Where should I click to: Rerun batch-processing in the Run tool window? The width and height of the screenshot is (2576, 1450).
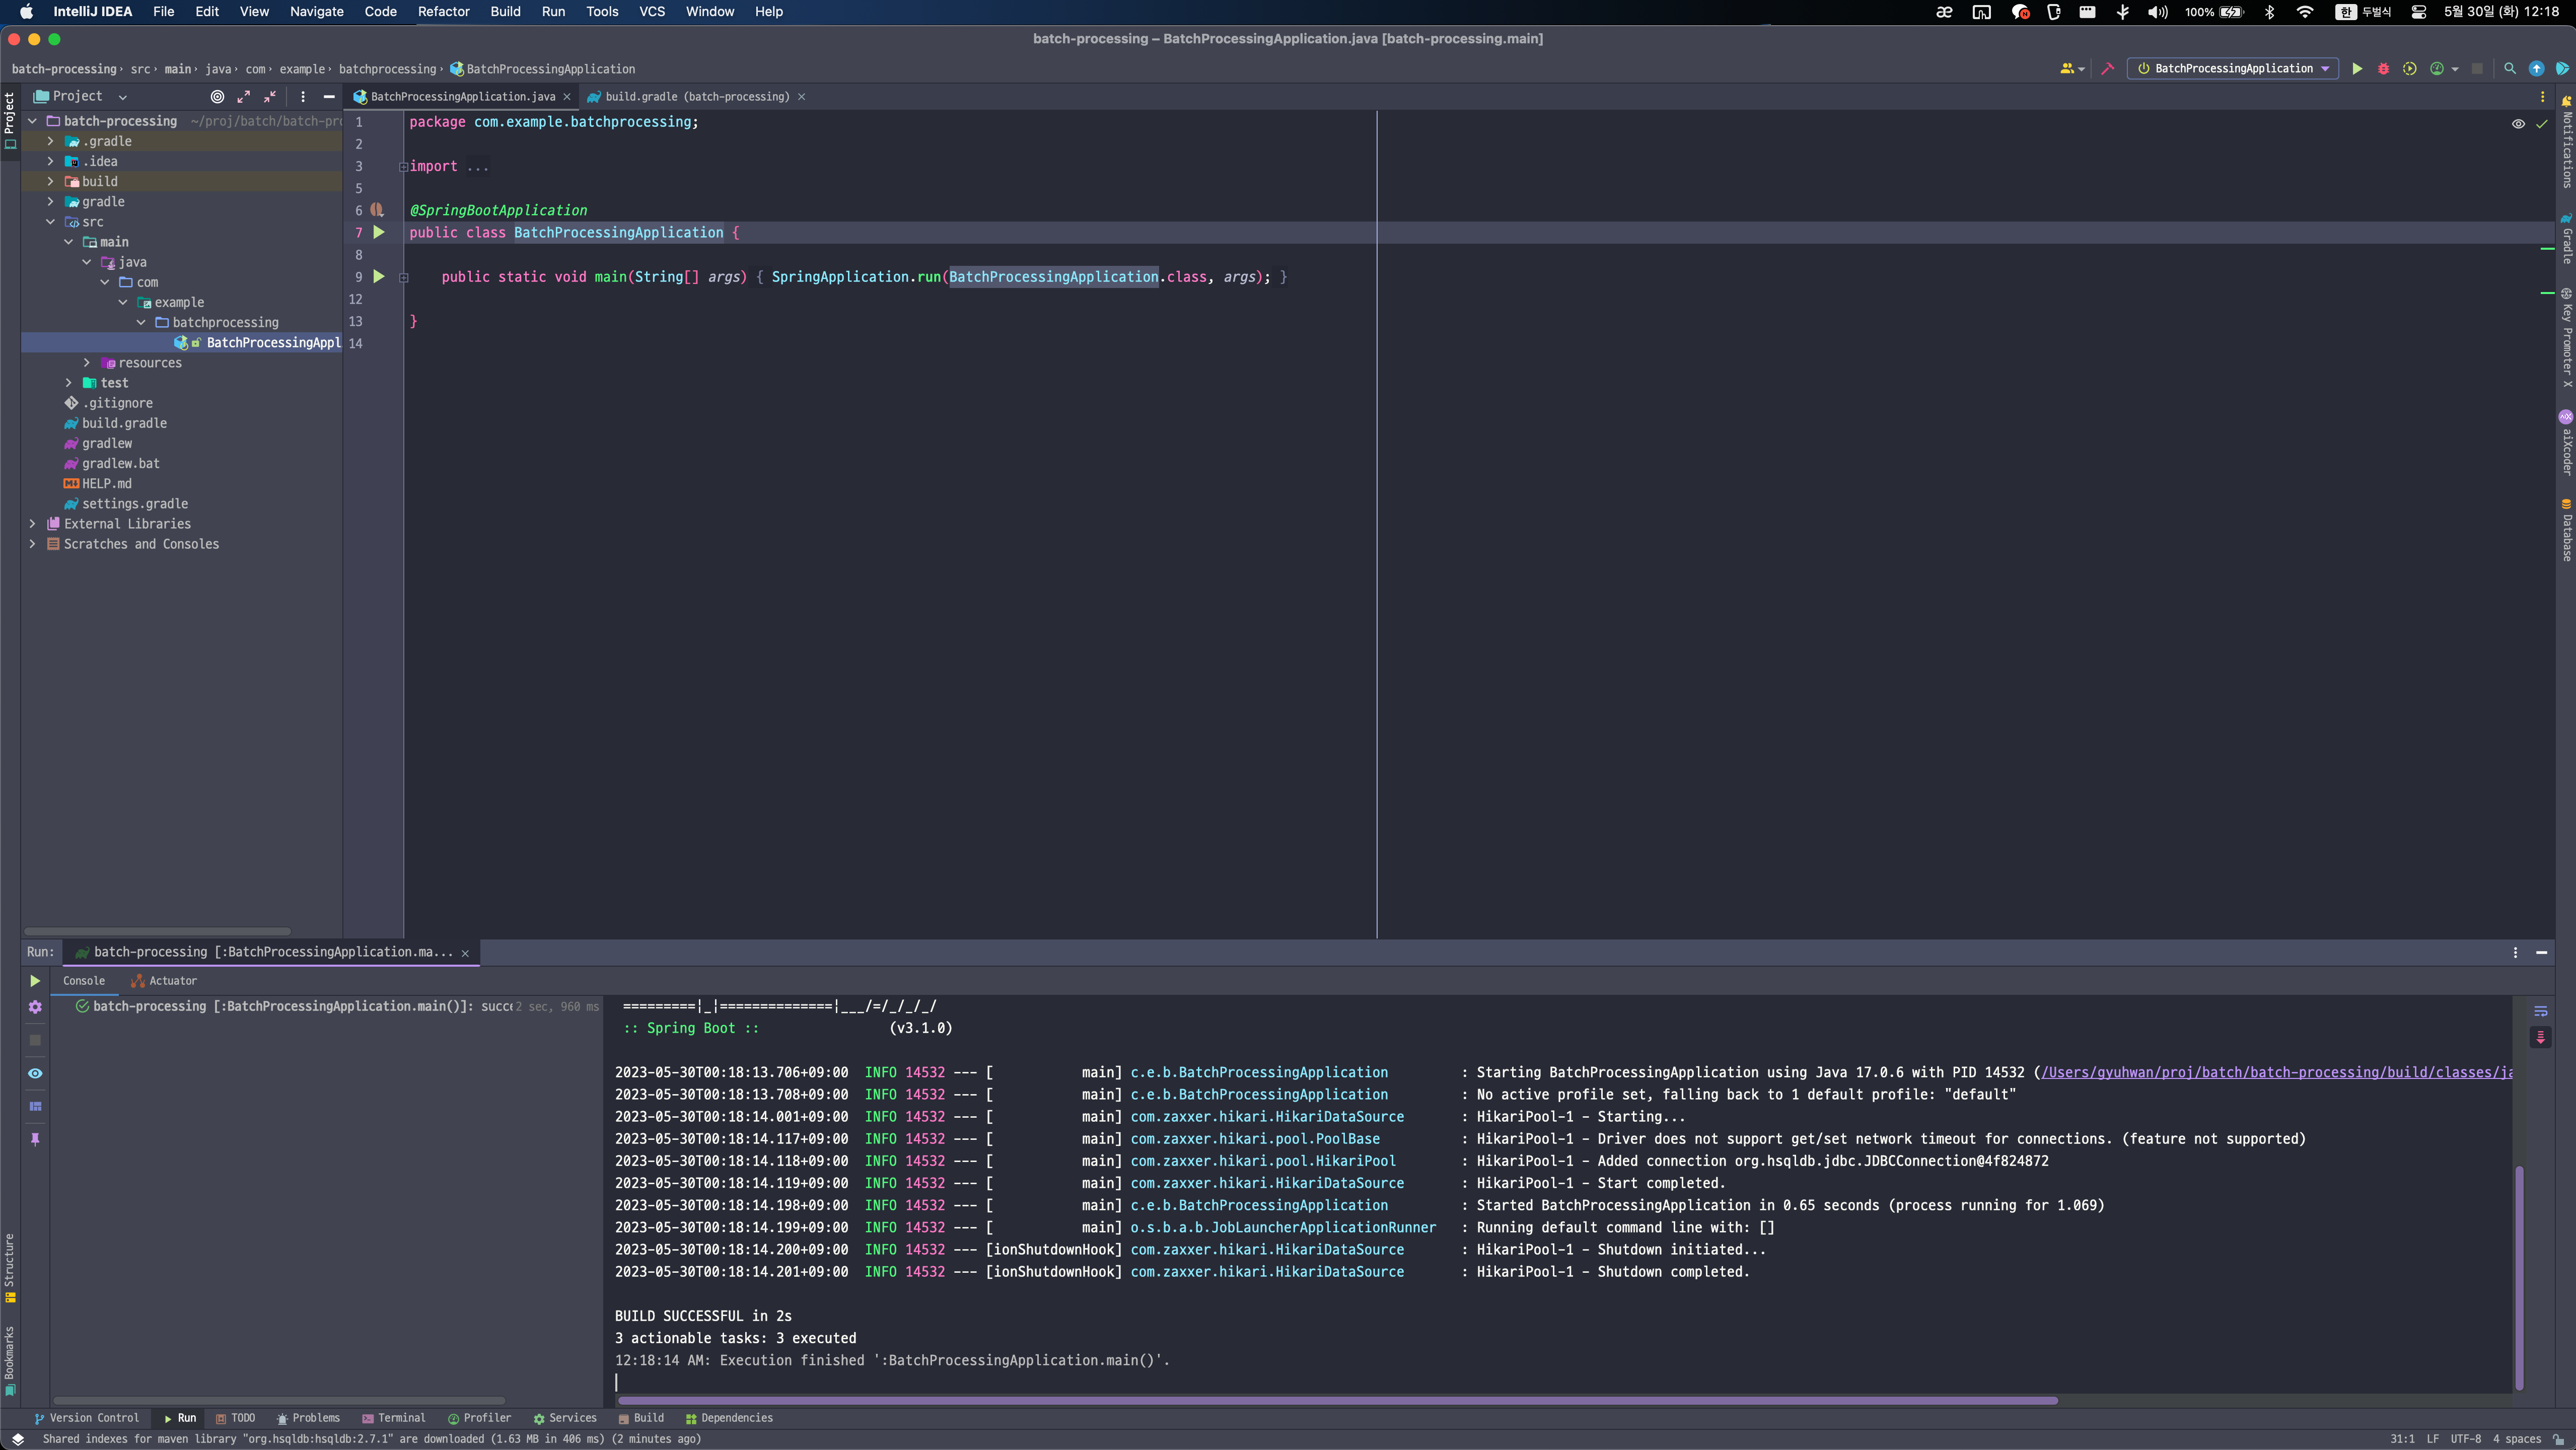coord(35,981)
